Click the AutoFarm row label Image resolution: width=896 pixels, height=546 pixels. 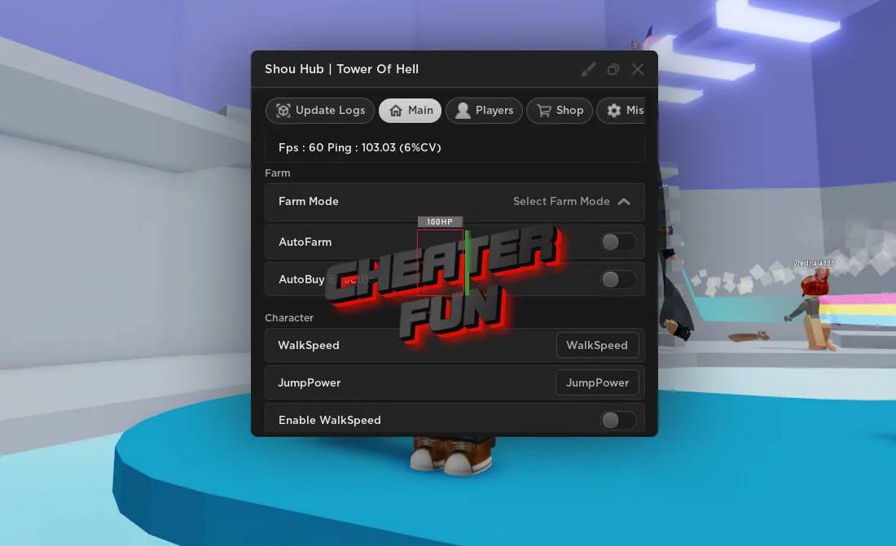pyautogui.click(x=305, y=242)
